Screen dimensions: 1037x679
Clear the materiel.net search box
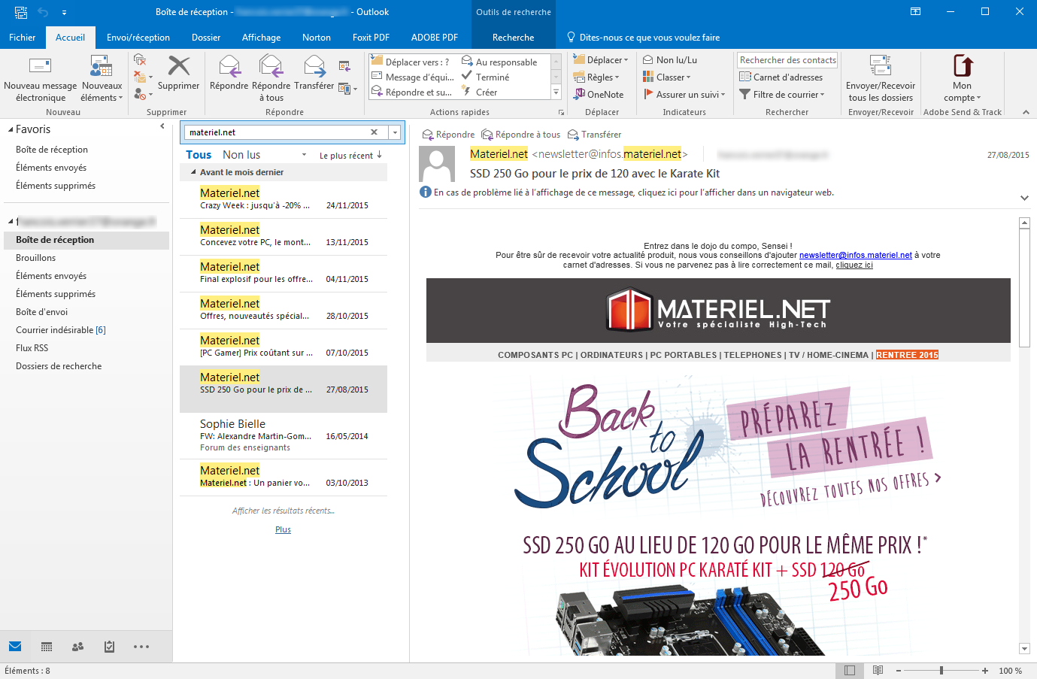tap(374, 132)
